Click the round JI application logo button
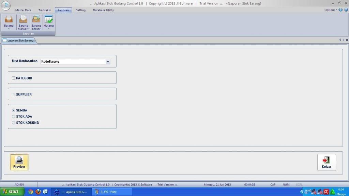Screen dimensions: 349x196 pyautogui.click(x=5, y=5)
